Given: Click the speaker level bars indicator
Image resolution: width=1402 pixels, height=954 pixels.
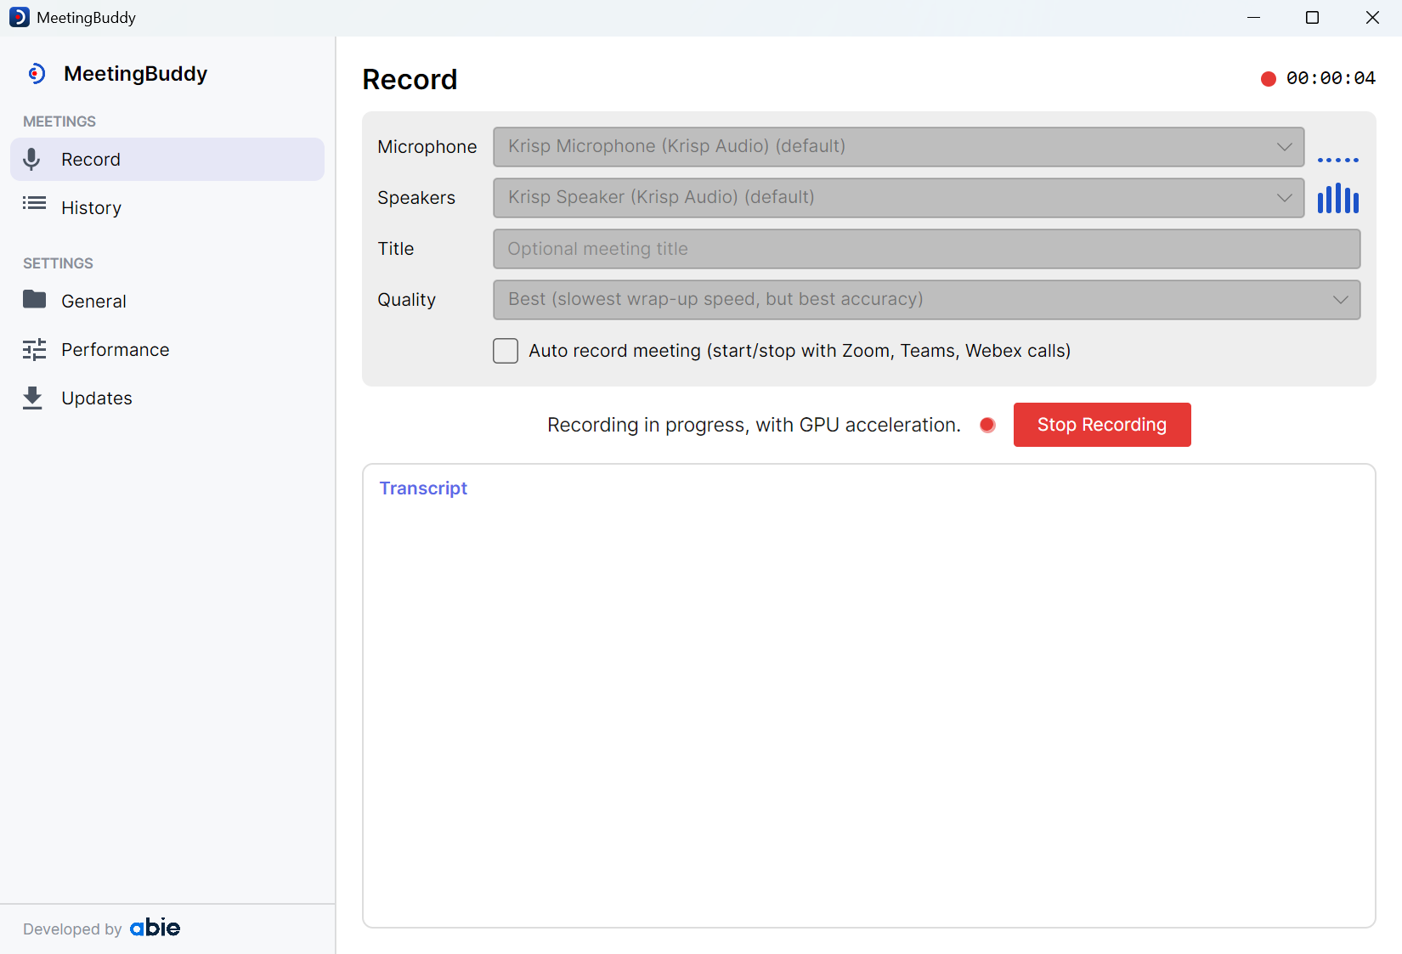Looking at the screenshot, I should coord(1337,198).
